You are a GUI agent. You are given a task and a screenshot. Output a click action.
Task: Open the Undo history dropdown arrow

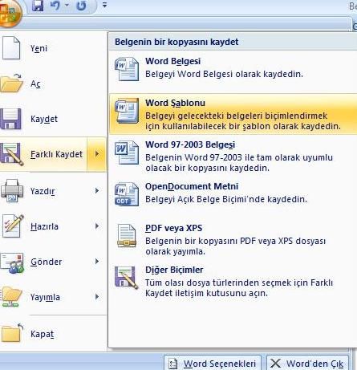coord(67,5)
